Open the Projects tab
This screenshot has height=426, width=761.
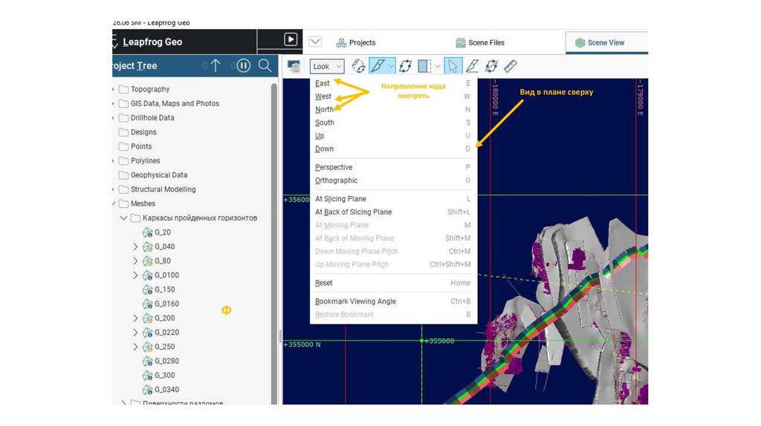coord(356,43)
